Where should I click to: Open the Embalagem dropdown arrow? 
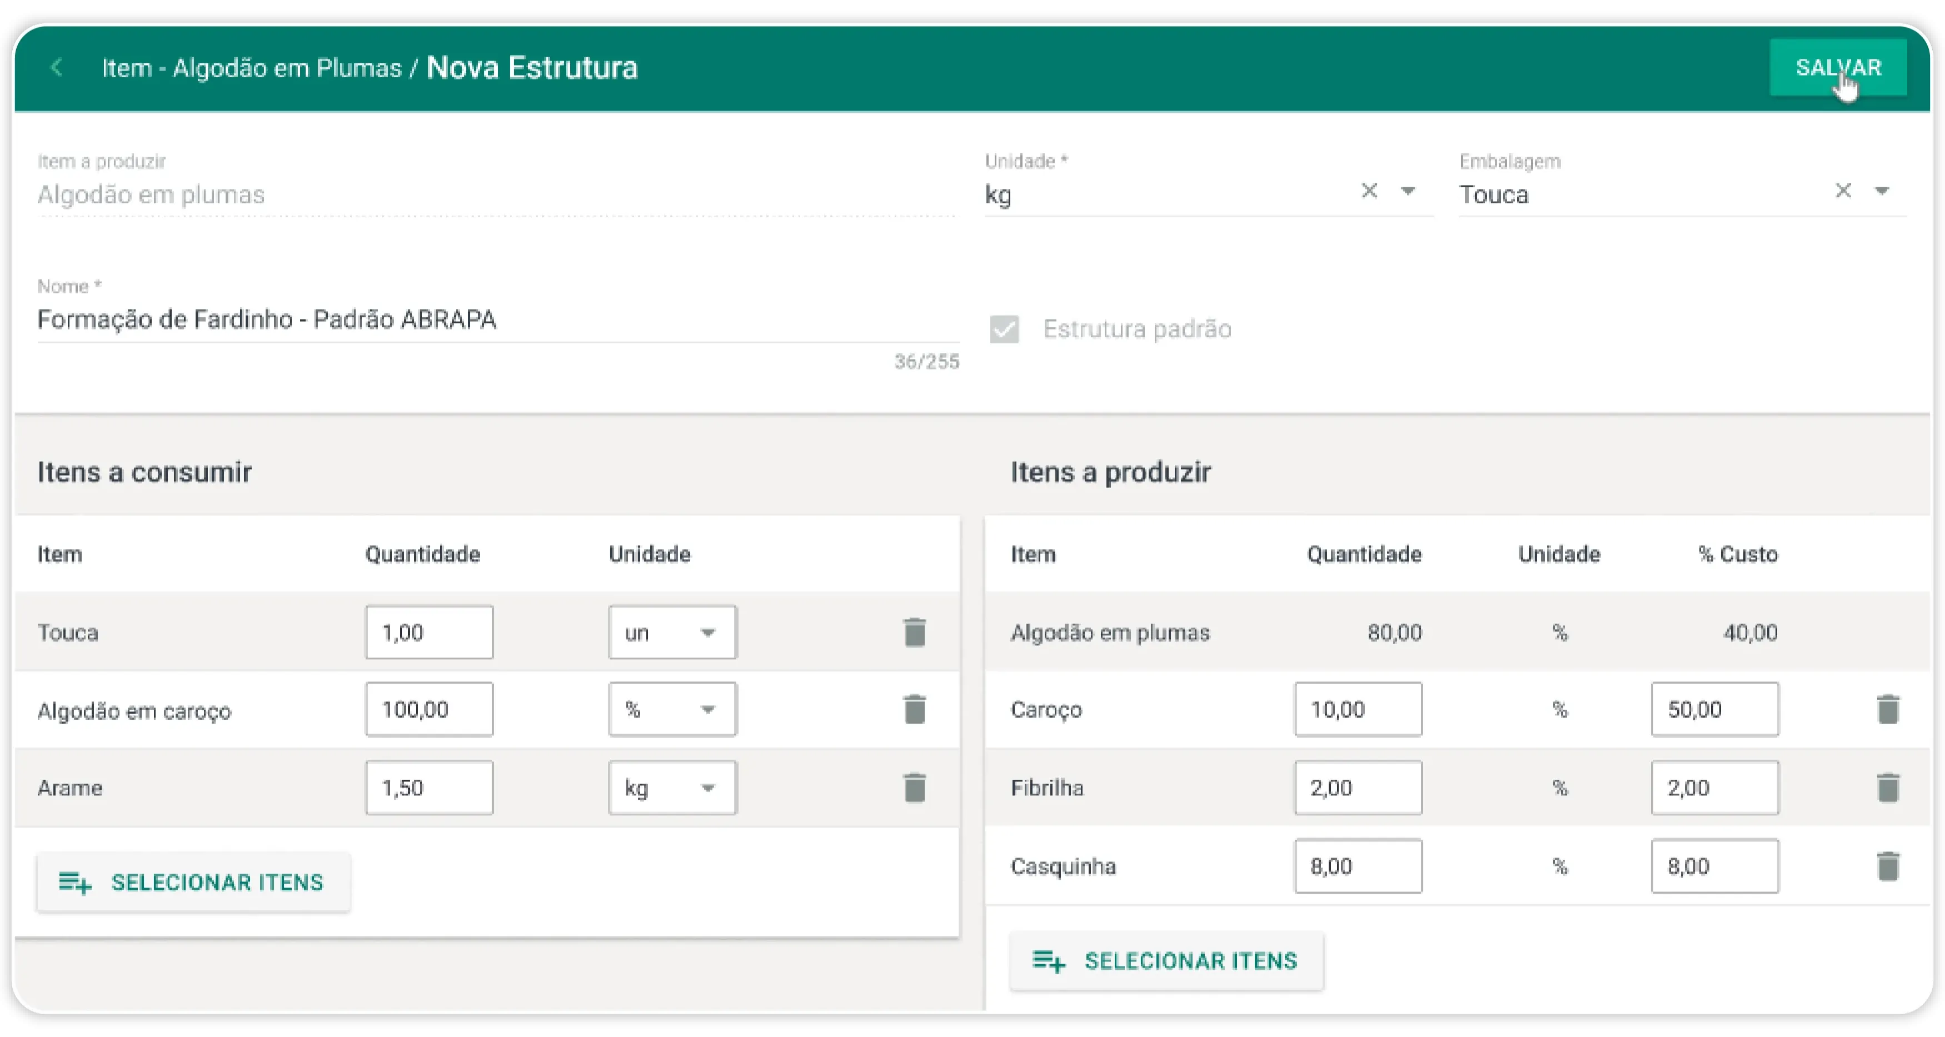1882,191
